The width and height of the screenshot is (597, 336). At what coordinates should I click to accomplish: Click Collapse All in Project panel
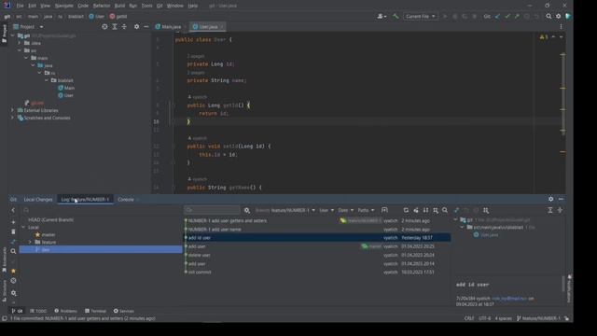[x=124, y=27]
